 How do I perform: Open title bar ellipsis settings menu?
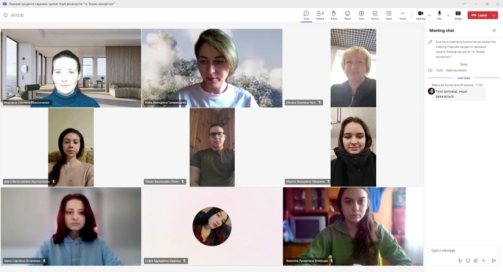(464, 4)
